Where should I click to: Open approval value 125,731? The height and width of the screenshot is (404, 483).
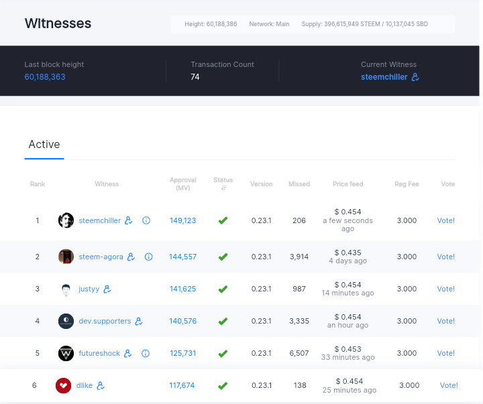(182, 353)
